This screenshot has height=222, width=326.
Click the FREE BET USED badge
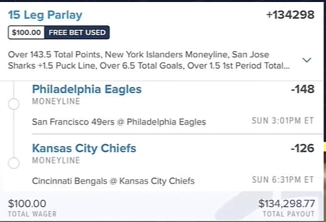pos(77,33)
